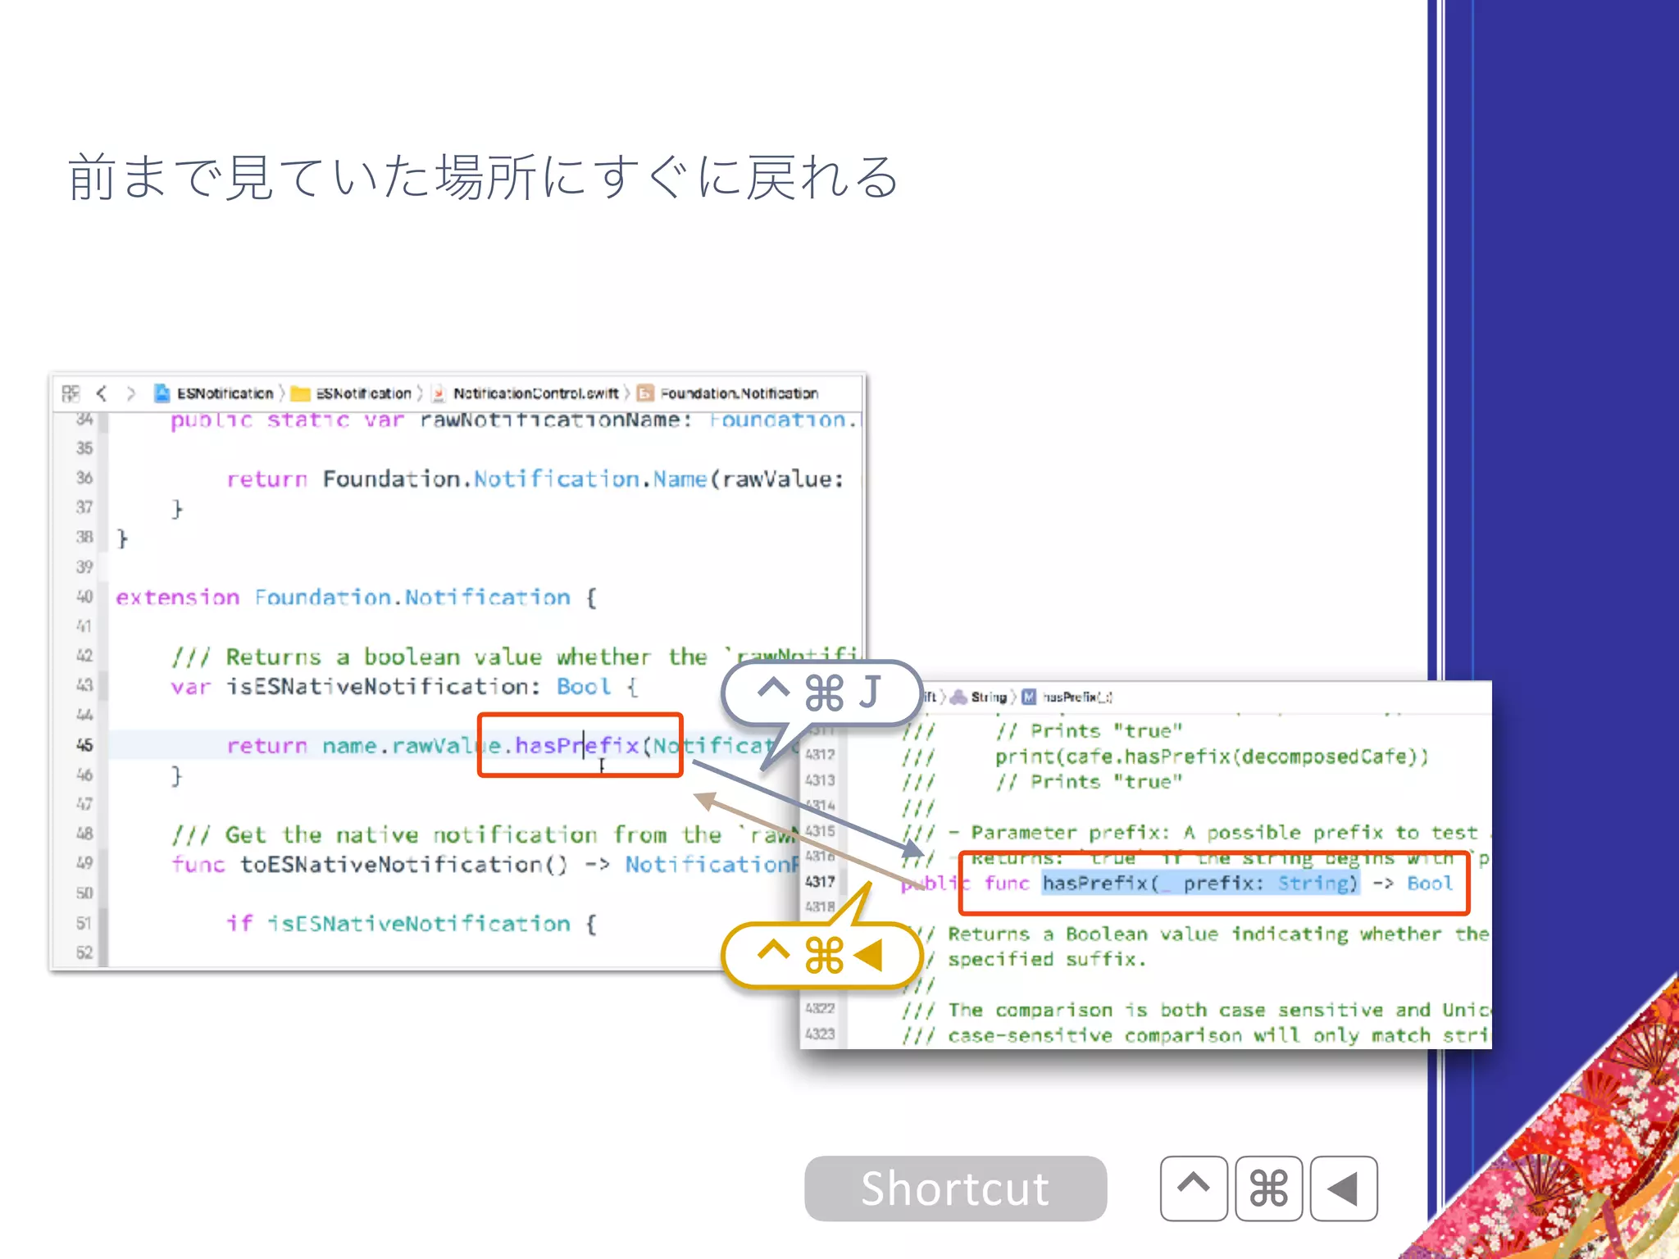The width and height of the screenshot is (1679, 1259).
Task: Go forward with the jump bar right chevron
Action: click(130, 393)
